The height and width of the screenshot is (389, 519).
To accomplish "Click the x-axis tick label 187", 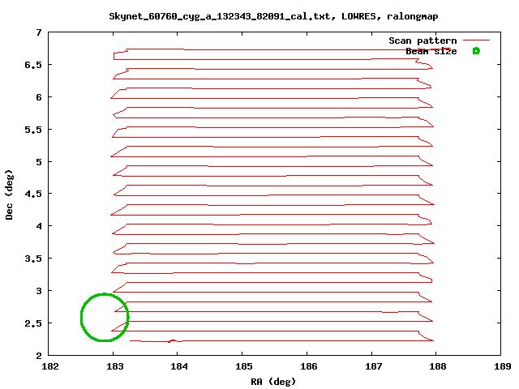I will (373, 366).
